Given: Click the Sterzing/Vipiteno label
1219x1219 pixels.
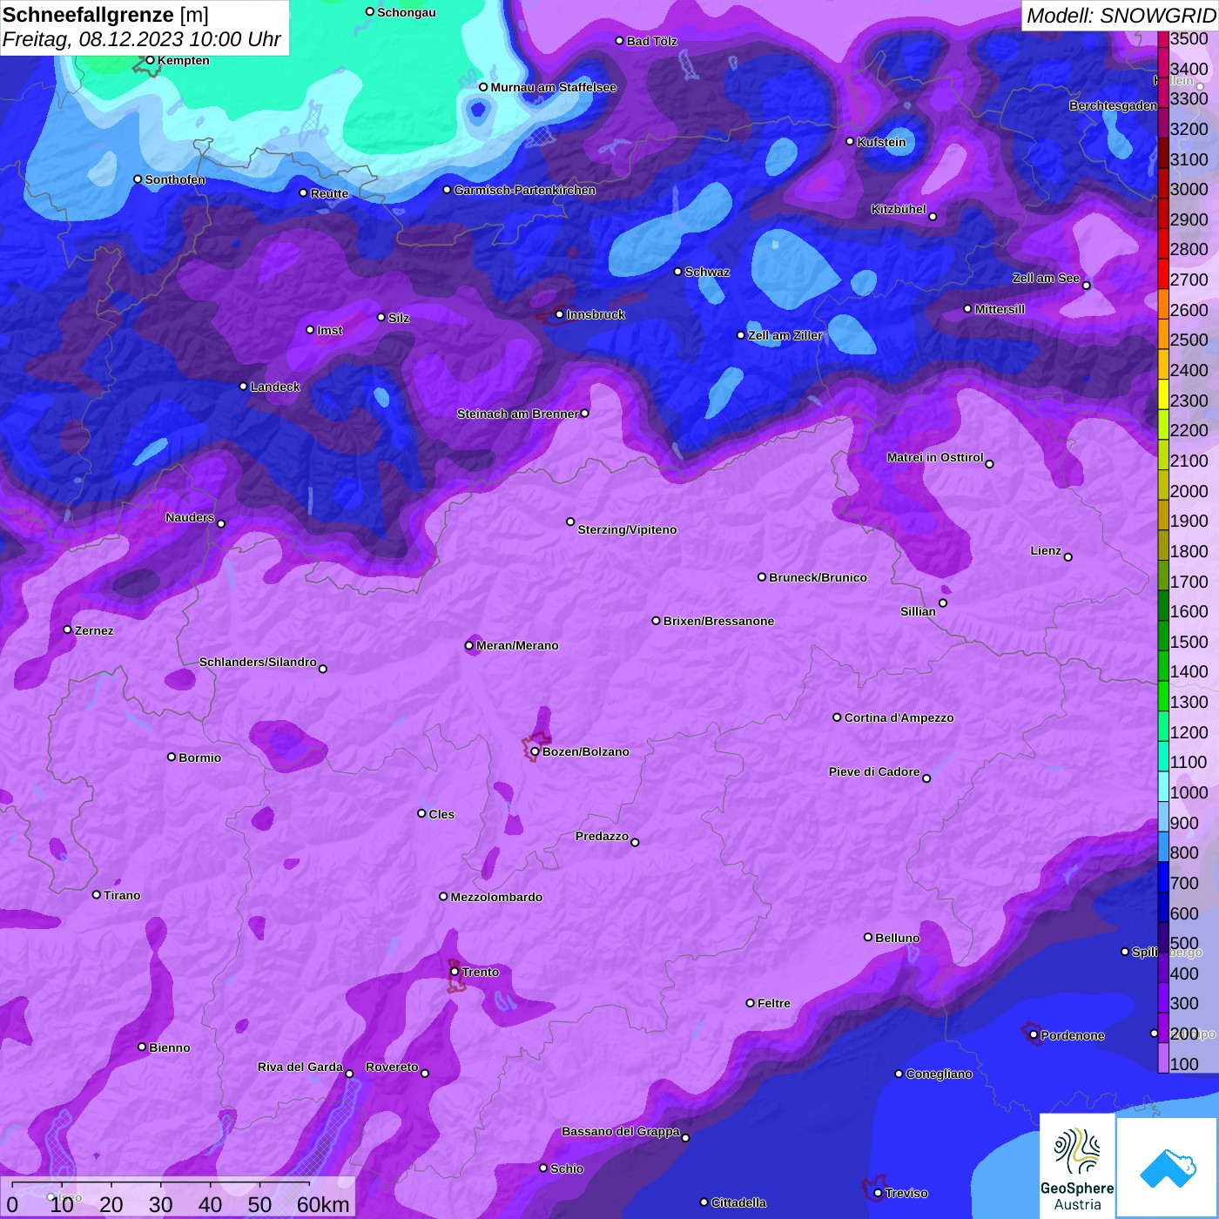Looking at the screenshot, I should click(627, 529).
